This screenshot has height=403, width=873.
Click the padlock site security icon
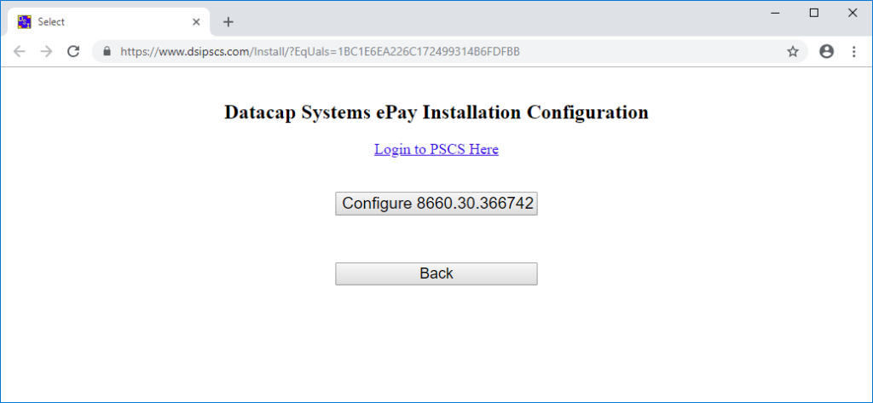coord(107,51)
